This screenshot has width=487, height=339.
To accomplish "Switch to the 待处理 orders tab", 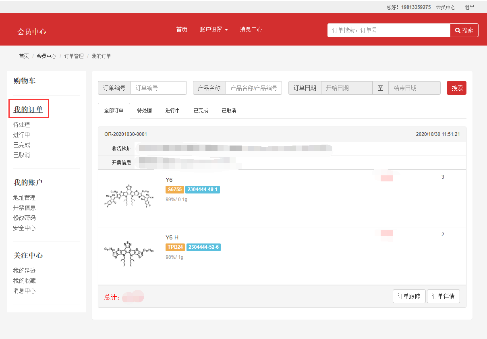I will click(x=144, y=110).
